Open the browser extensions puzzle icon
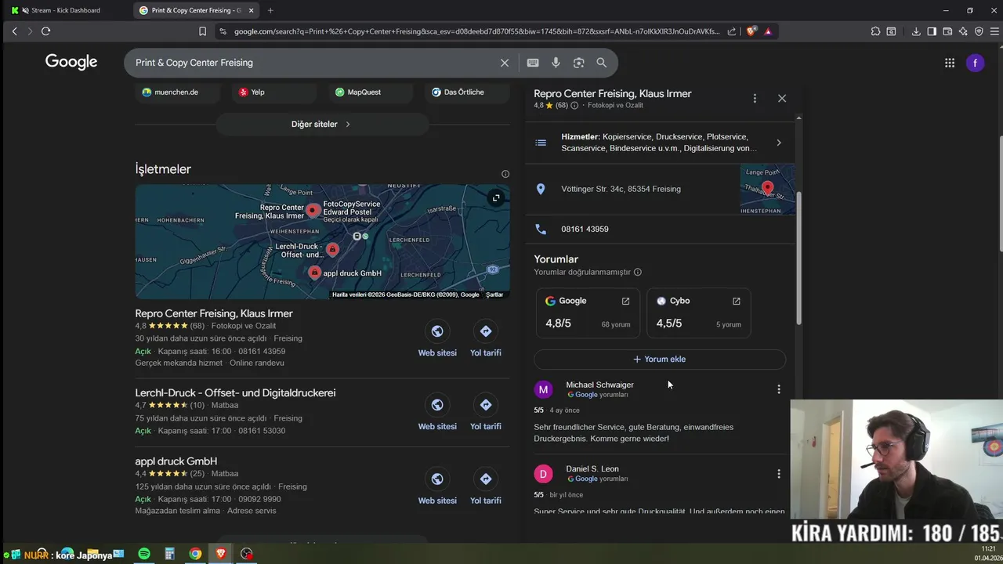The image size is (1003, 564). (875, 31)
